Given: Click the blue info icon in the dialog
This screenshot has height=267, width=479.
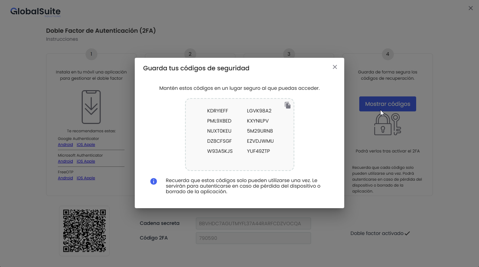Looking at the screenshot, I should pyautogui.click(x=153, y=181).
